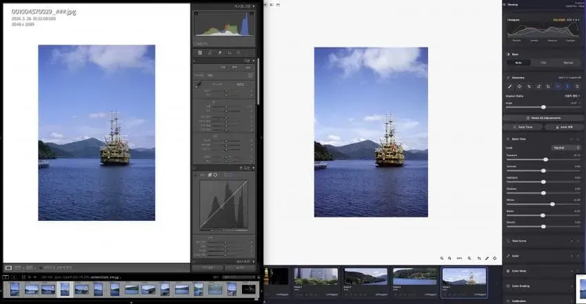Select the crop tool in Lightroom tool strip
586x304 pixels.
(x=210, y=52)
